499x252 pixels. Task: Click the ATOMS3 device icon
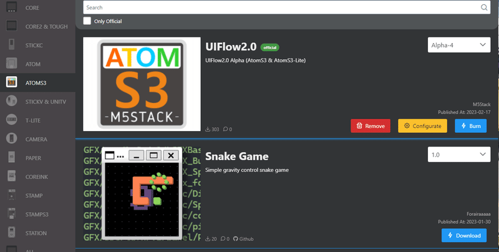coord(12,82)
